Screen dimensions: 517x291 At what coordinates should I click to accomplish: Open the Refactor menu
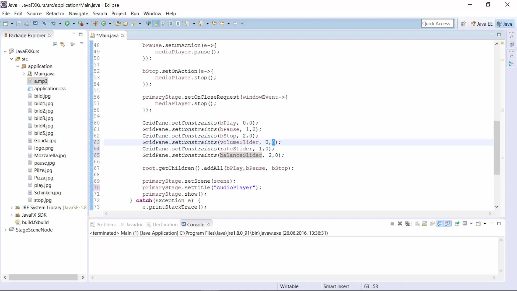tap(55, 13)
